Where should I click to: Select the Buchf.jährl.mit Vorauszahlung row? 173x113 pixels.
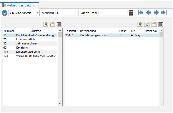pos(30,35)
